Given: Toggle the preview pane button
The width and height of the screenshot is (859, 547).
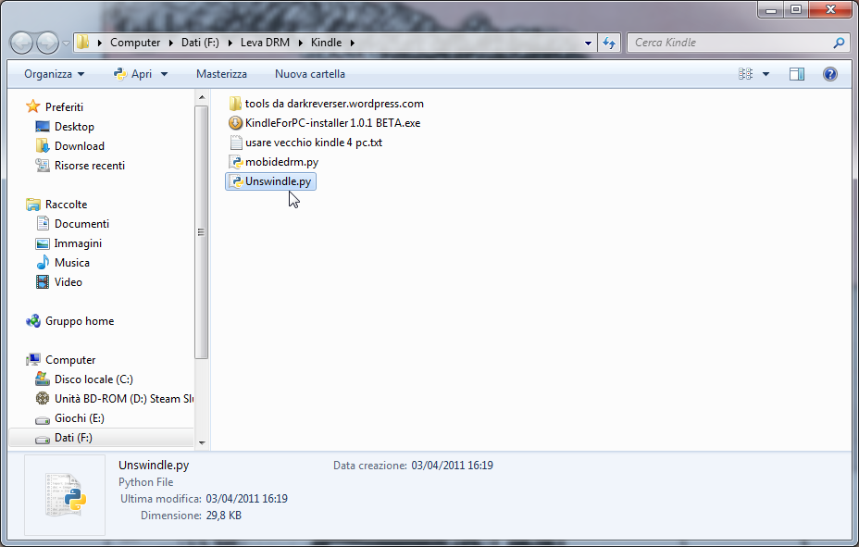Looking at the screenshot, I should pyautogui.click(x=797, y=74).
